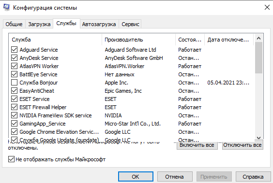Uncheck the BattlEye Service checkbox
The image size is (273, 183).
[14, 74]
